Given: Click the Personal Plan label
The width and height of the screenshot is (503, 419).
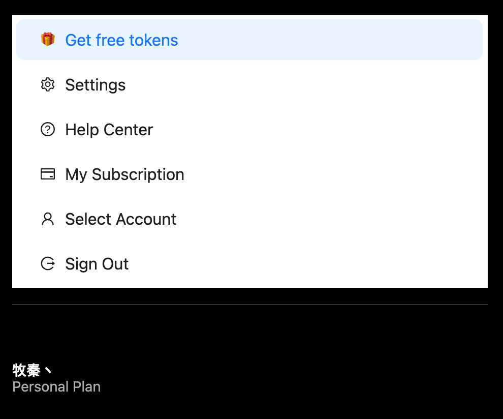Looking at the screenshot, I should click(x=56, y=387).
